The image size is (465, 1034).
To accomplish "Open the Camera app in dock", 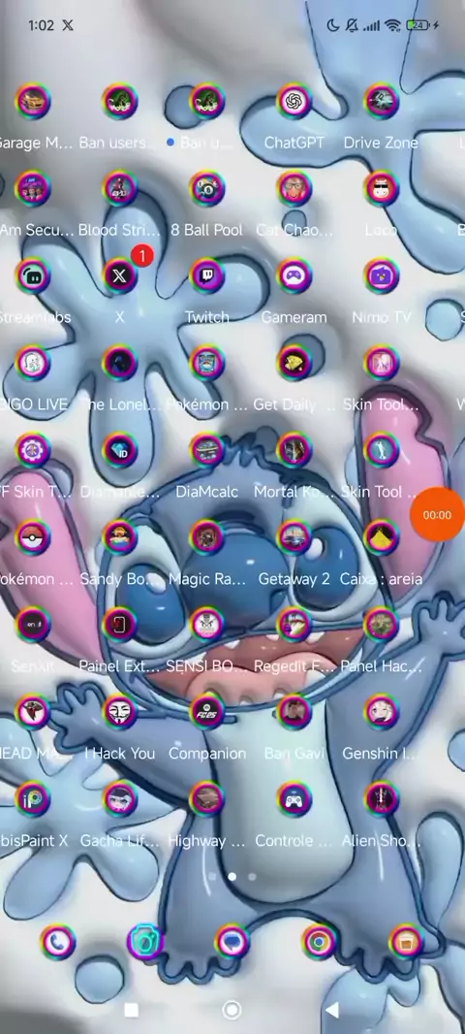I will [x=145, y=942].
